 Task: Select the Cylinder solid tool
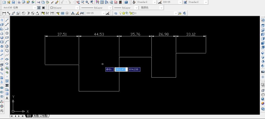coord(2,42)
